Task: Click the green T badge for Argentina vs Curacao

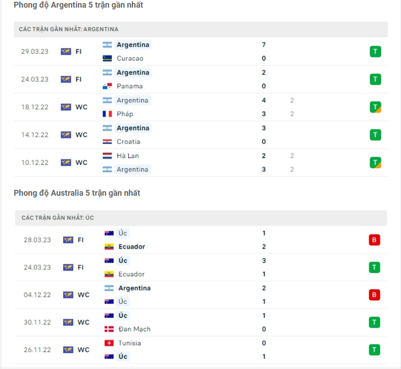Action: click(376, 51)
